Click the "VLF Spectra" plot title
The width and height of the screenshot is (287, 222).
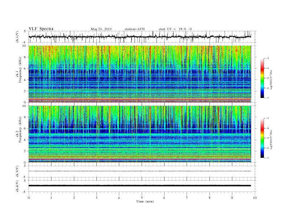pos(41,29)
